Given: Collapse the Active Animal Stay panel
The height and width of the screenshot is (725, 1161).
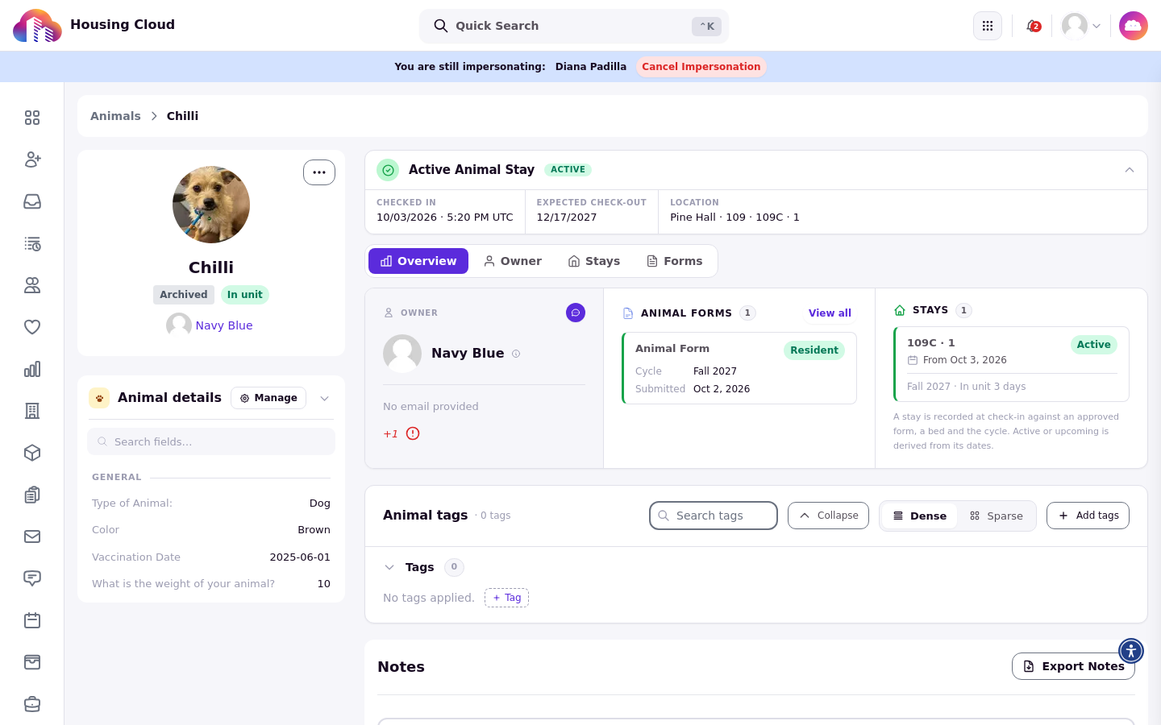Looking at the screenshot, I should (x=1130, y=170).
